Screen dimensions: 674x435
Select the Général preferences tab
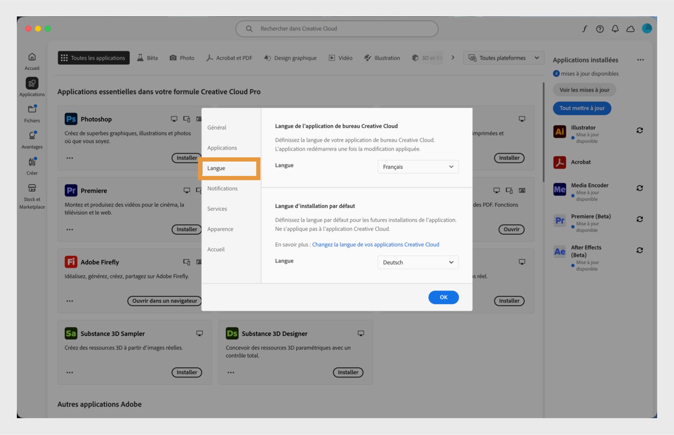217,127
